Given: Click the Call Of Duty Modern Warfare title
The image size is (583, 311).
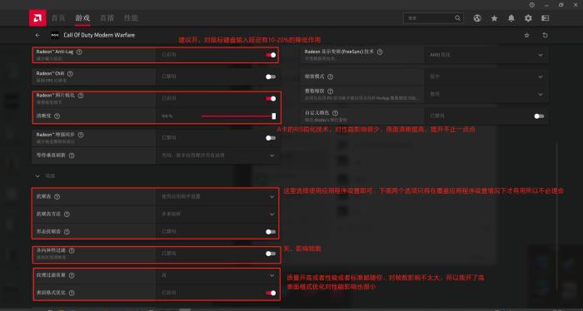Looking at the screenshot, I should 99,35.
